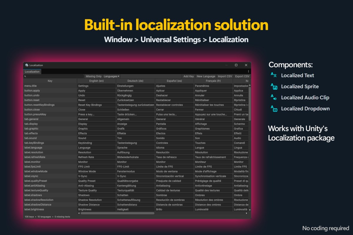
Task: Click the Localized Sprite component icon
Action: pos(274,86)
